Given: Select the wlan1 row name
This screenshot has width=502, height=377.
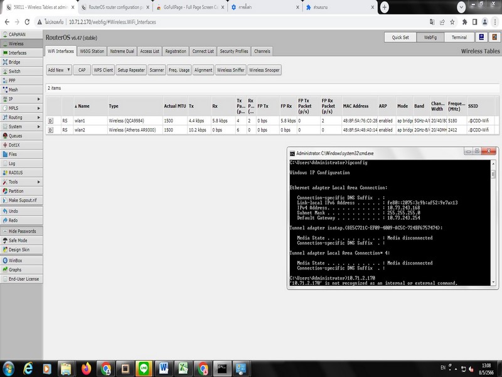Looking at the screenshot, I should [80, 121].
